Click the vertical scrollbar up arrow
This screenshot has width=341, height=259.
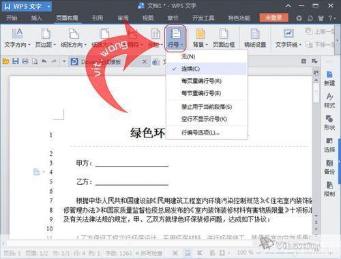316,80
